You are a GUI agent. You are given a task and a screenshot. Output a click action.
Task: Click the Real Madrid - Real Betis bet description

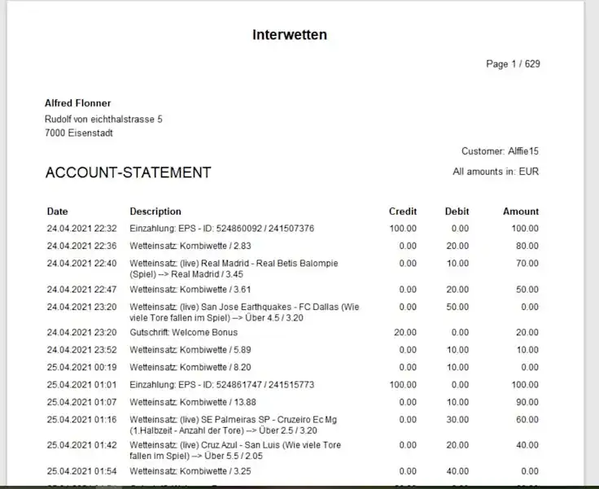click(x=234, y=269)
